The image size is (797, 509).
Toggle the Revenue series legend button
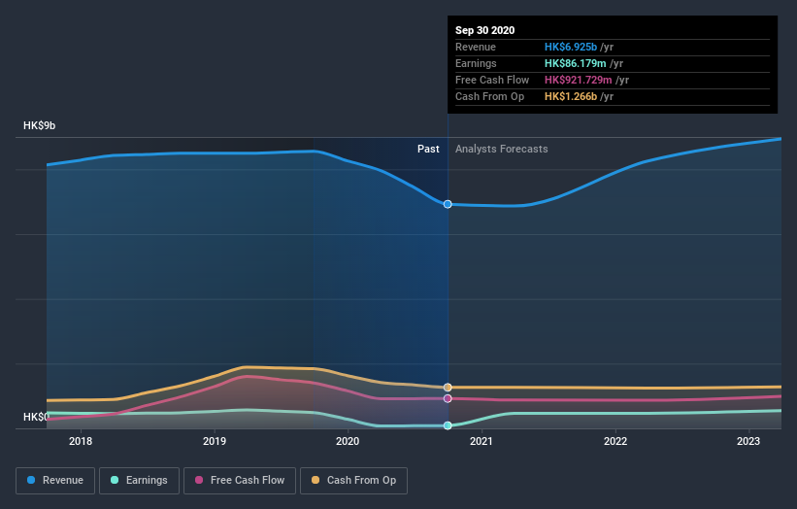55,481
